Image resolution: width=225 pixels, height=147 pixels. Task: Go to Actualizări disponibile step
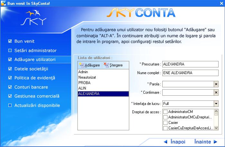point(37,106)
